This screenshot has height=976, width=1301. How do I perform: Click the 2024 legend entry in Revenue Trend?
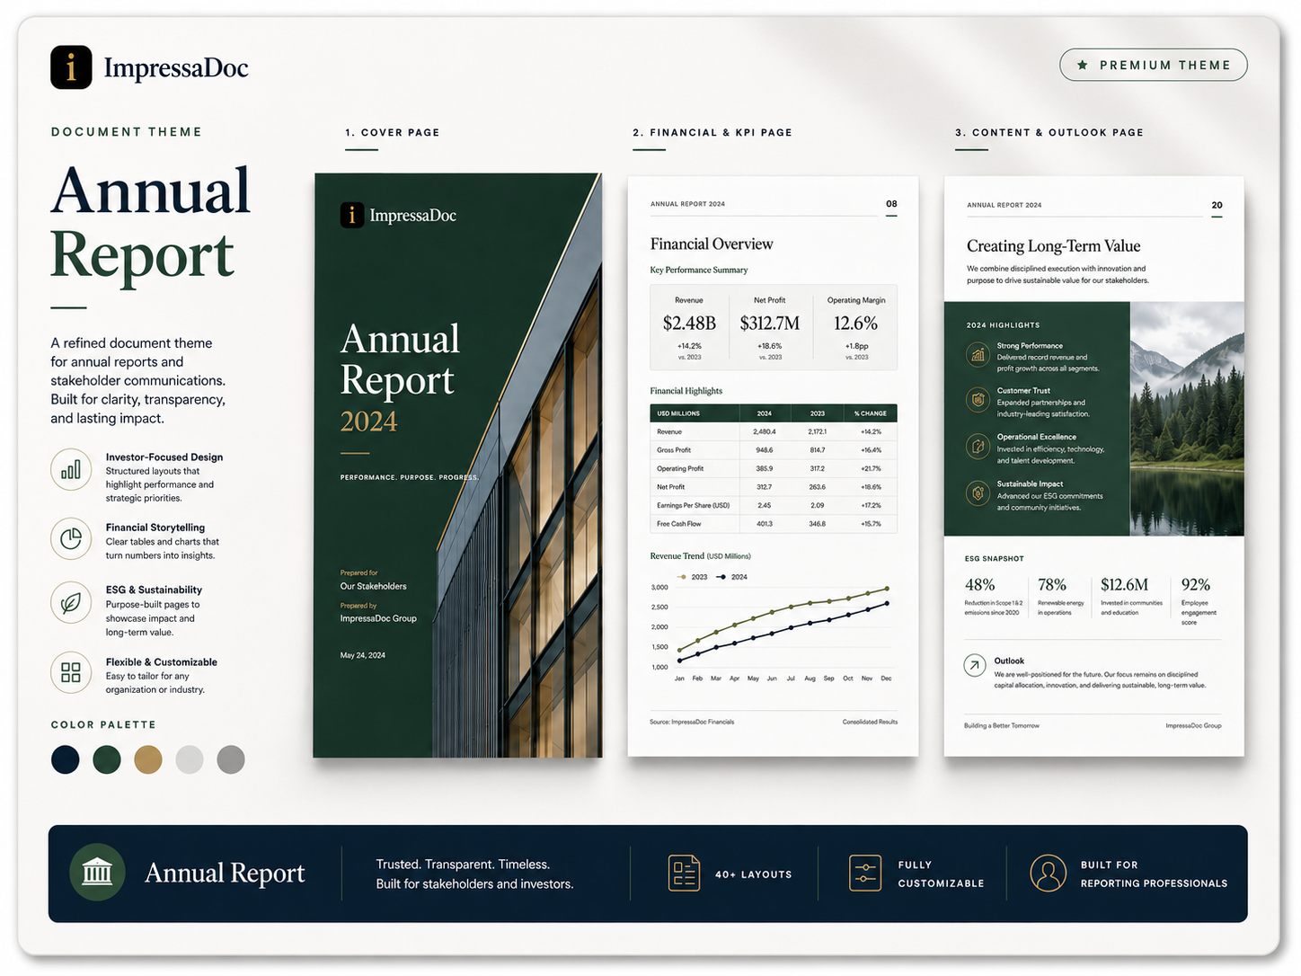[x=732, y=577]
